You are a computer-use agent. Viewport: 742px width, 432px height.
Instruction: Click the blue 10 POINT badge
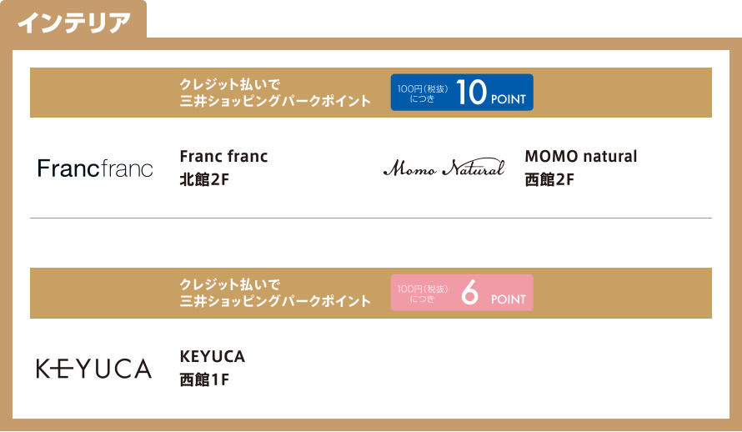point(462,93)
